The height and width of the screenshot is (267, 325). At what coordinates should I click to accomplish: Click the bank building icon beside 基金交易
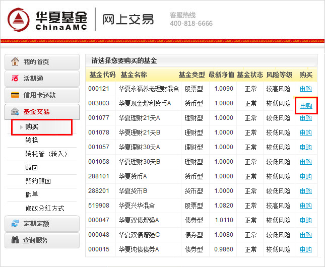click(x=15, y=112)
